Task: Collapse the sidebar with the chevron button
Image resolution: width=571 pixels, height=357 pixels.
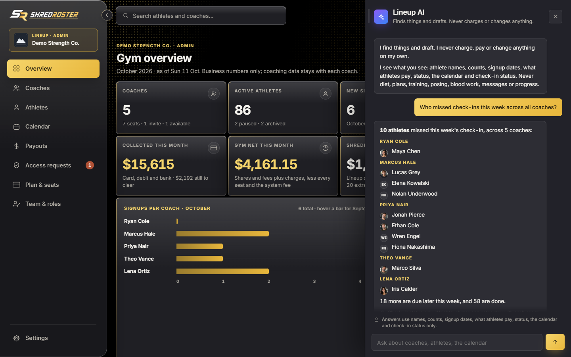Action: (107, 15)
